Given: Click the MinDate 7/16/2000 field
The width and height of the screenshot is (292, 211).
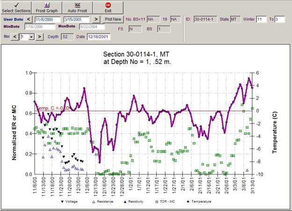Looking at the screenshot, I should [40, 27].
